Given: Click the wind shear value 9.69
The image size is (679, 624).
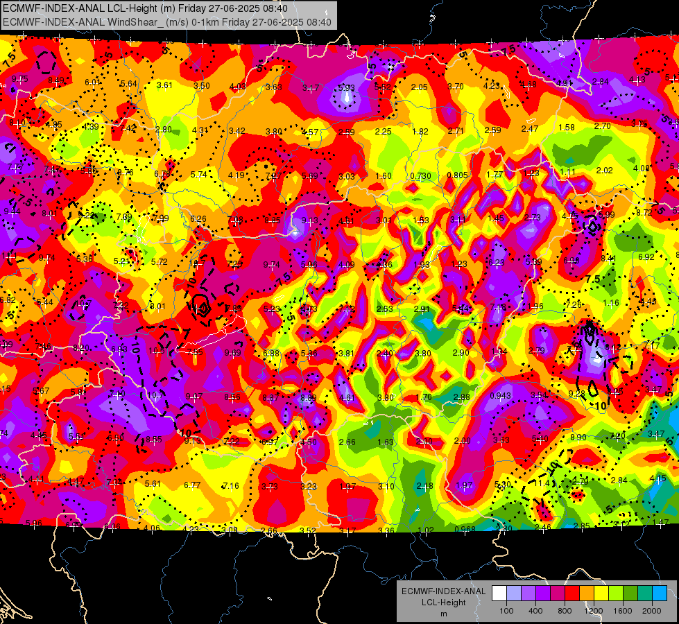Looking at the screenshot, I should pyautogui.click(x=232, y=353).
